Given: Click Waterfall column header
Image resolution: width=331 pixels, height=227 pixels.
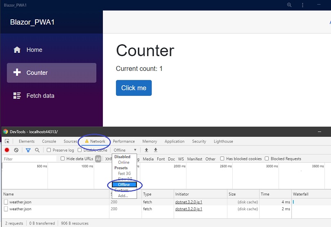Looking at the screenshot, I should click(311, 194).
